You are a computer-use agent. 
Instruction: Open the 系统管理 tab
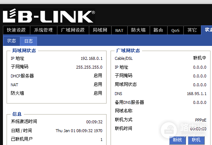44,30
